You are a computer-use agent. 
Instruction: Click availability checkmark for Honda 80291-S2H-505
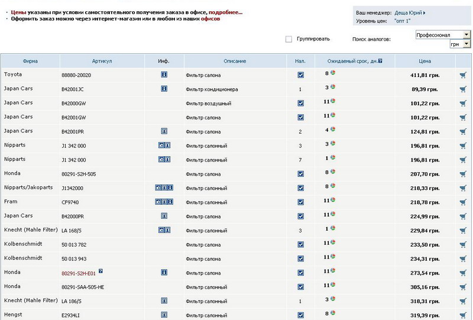tap(300, 174)
